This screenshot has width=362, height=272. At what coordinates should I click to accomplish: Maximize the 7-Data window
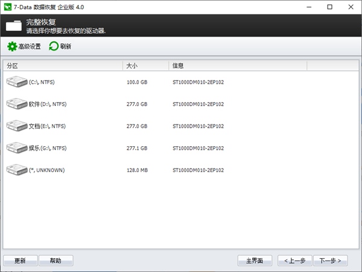(330, 7)
